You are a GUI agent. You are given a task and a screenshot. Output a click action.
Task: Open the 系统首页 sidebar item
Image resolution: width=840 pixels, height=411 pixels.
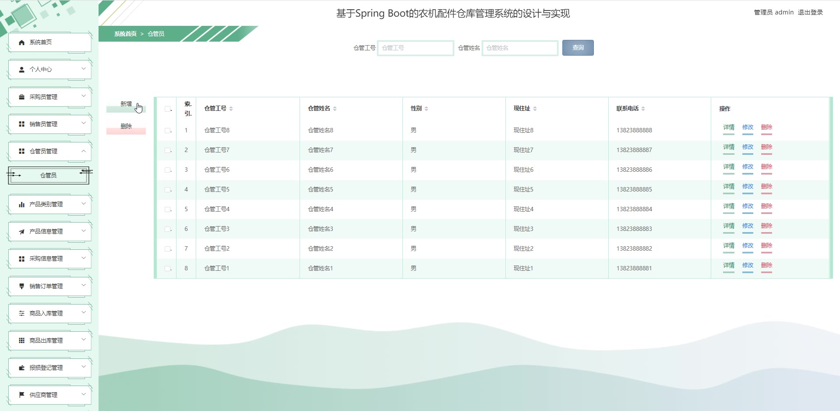[50, 43]
